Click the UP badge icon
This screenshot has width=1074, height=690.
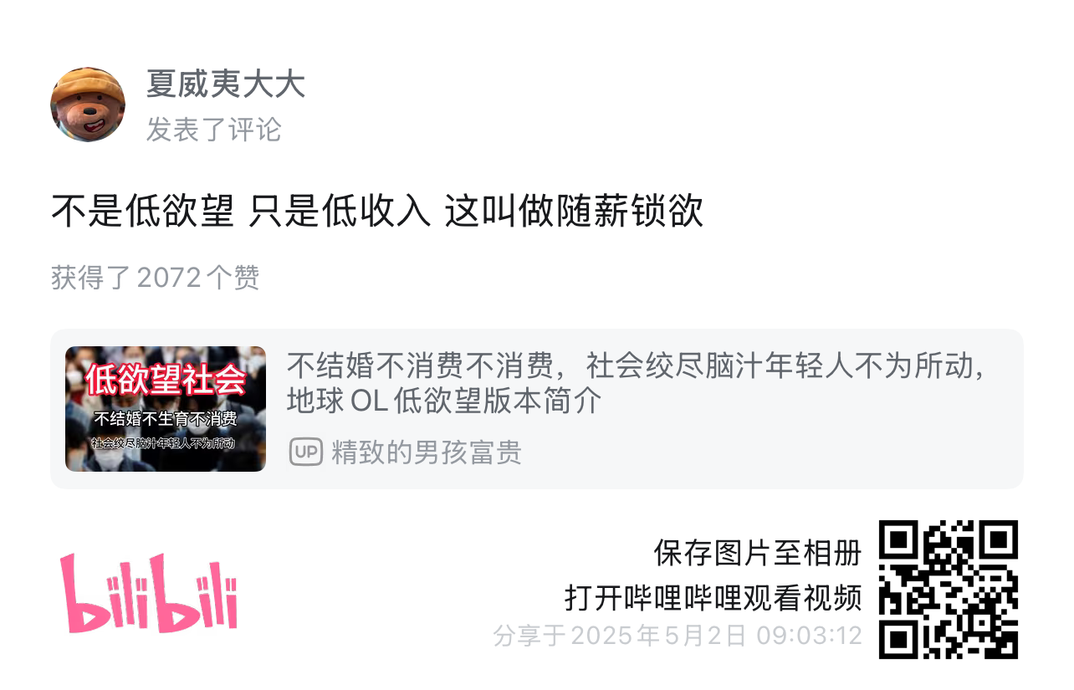pyautogui.click(x=305, y=452)
